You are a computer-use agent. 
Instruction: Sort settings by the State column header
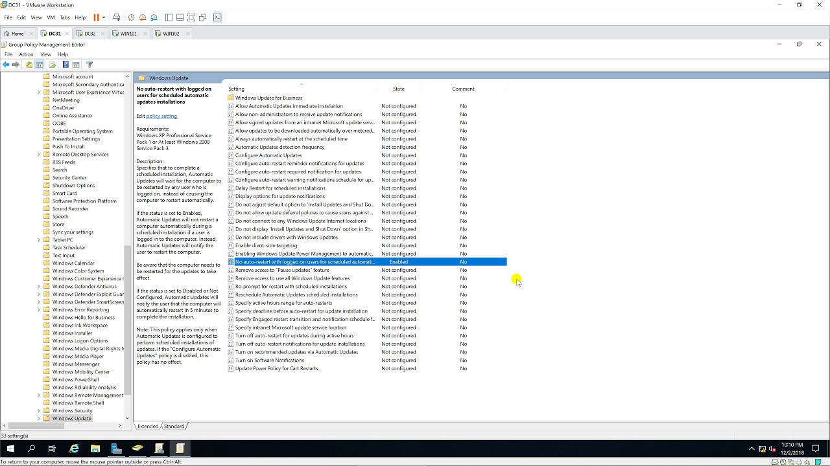[399, 89]
